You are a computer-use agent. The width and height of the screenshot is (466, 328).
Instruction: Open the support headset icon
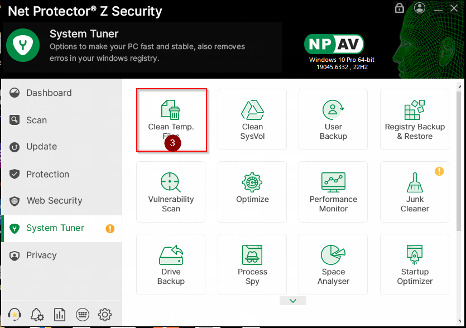(x=15, y=314)
